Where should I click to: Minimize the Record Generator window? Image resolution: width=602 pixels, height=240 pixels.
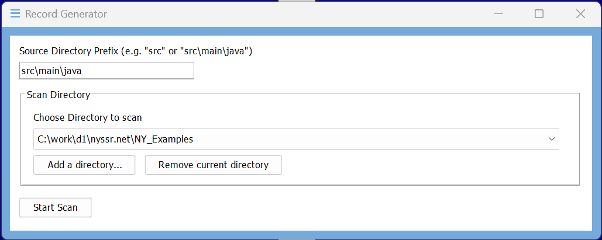[498, 13]
